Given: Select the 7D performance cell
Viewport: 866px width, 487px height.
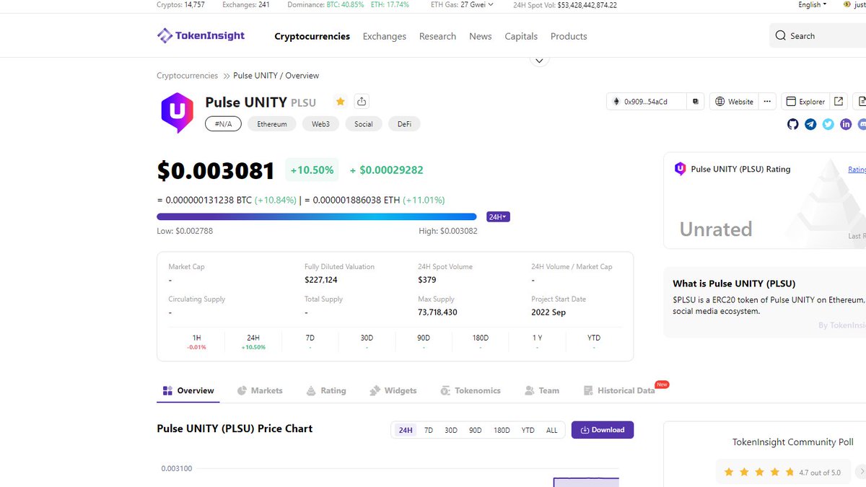Looking at the screenshot, I should 310,342.
